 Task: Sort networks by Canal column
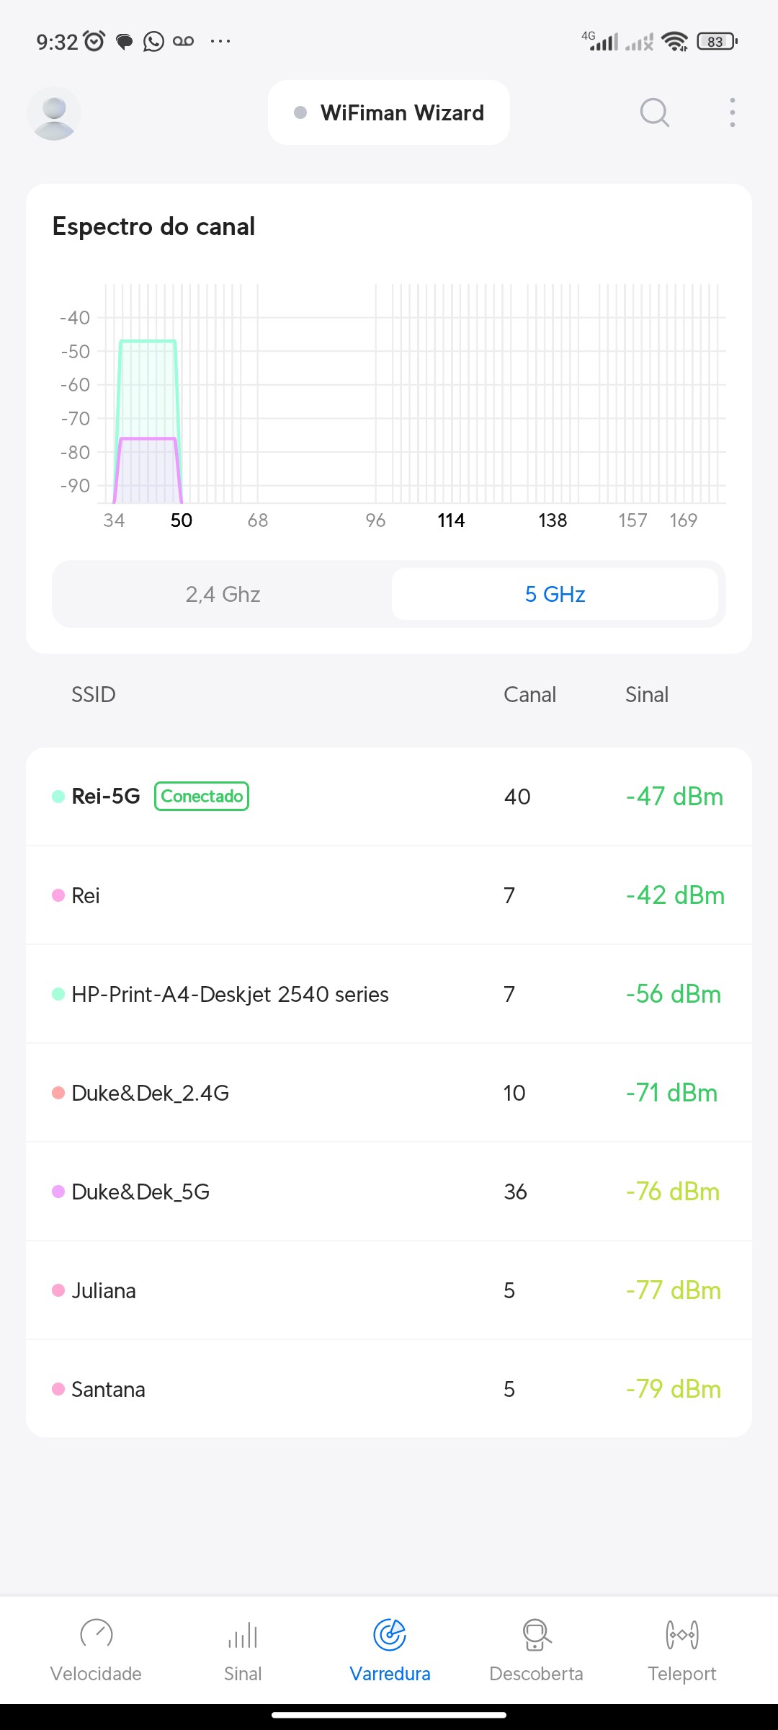pos(529,695)
